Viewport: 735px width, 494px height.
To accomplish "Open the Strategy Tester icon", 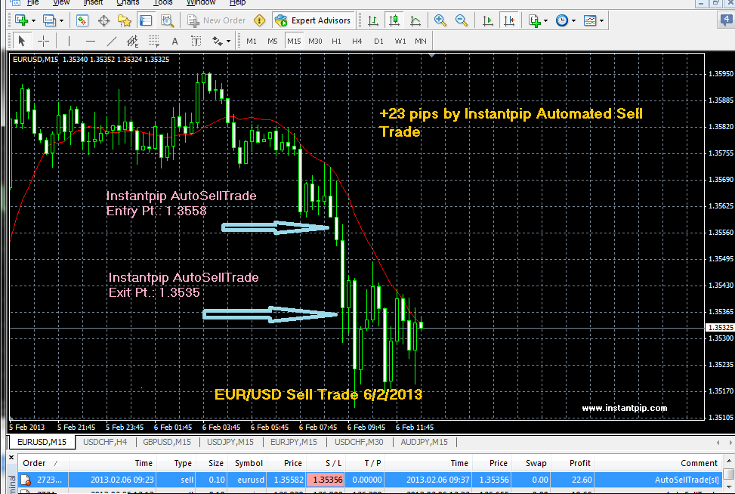I will pos(168,20).
